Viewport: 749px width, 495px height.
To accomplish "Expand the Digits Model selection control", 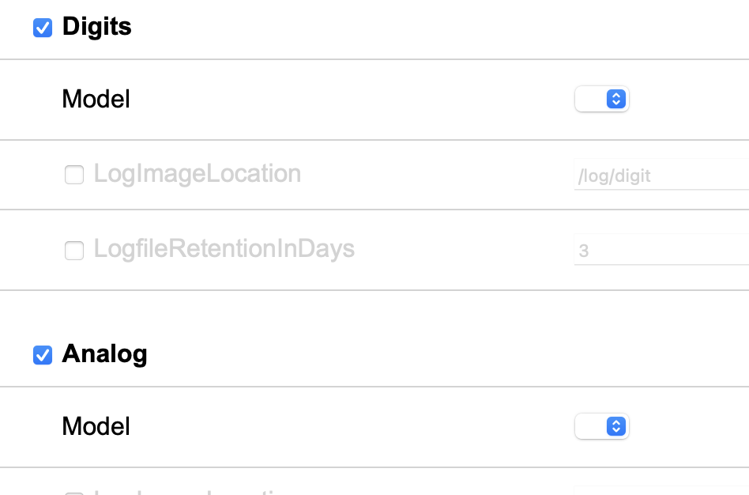I will 602,99.
